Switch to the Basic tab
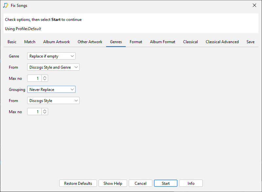This screenshot has width=262, height=192. tap(12, 42)
